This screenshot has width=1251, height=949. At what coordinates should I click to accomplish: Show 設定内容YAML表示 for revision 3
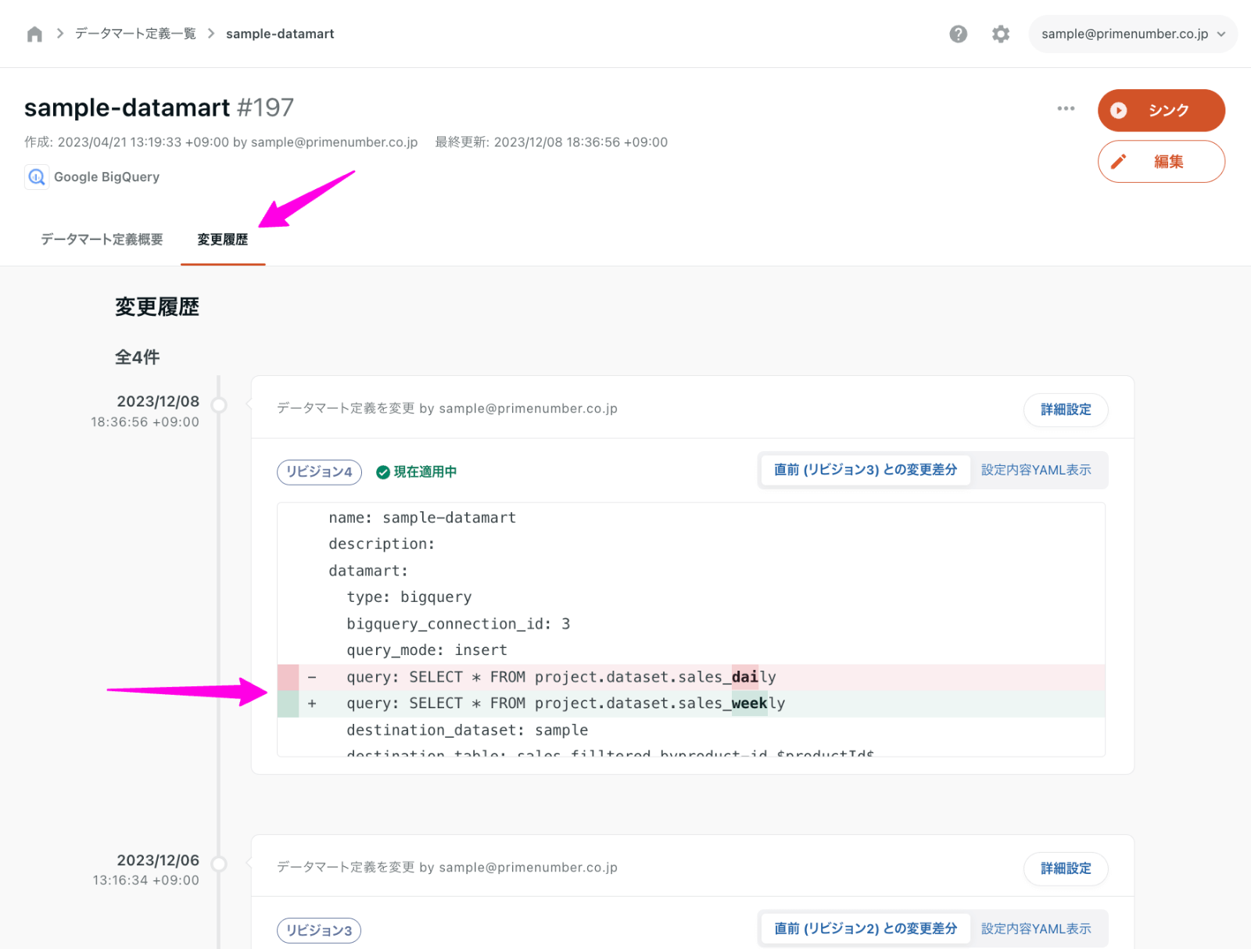[x=1036, y=929]
